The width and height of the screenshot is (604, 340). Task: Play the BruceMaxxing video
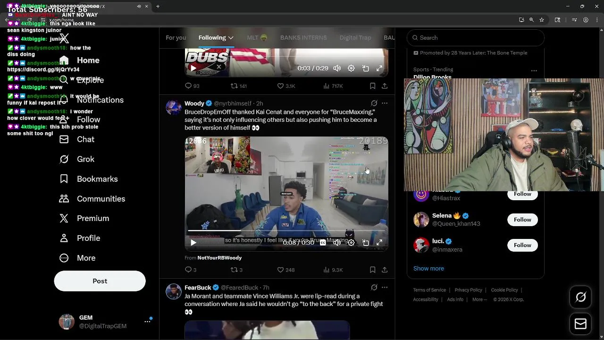193,242
